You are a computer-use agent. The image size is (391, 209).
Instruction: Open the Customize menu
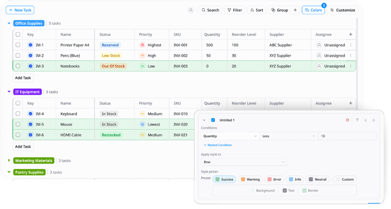click(x=342, y=10)
